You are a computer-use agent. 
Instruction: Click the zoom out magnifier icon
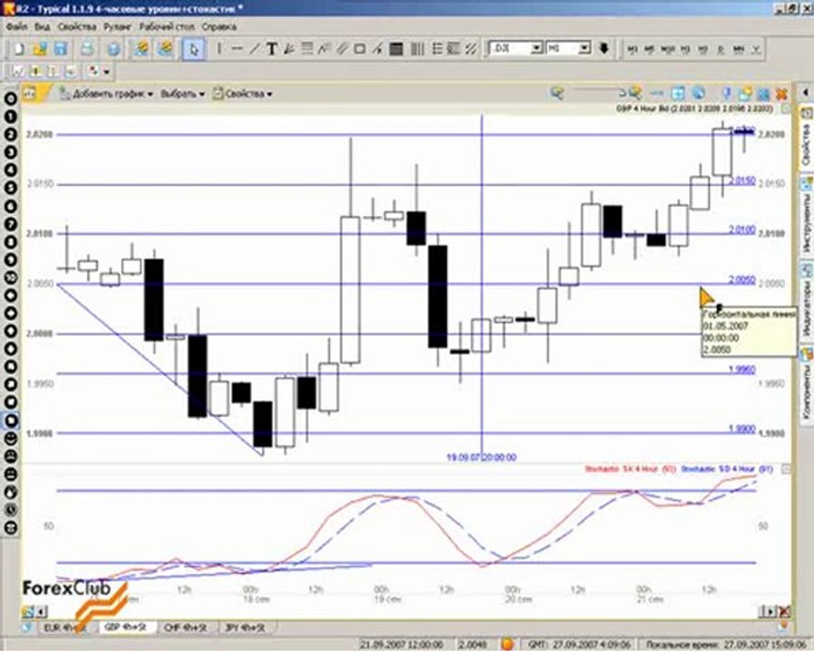(557, 93)
